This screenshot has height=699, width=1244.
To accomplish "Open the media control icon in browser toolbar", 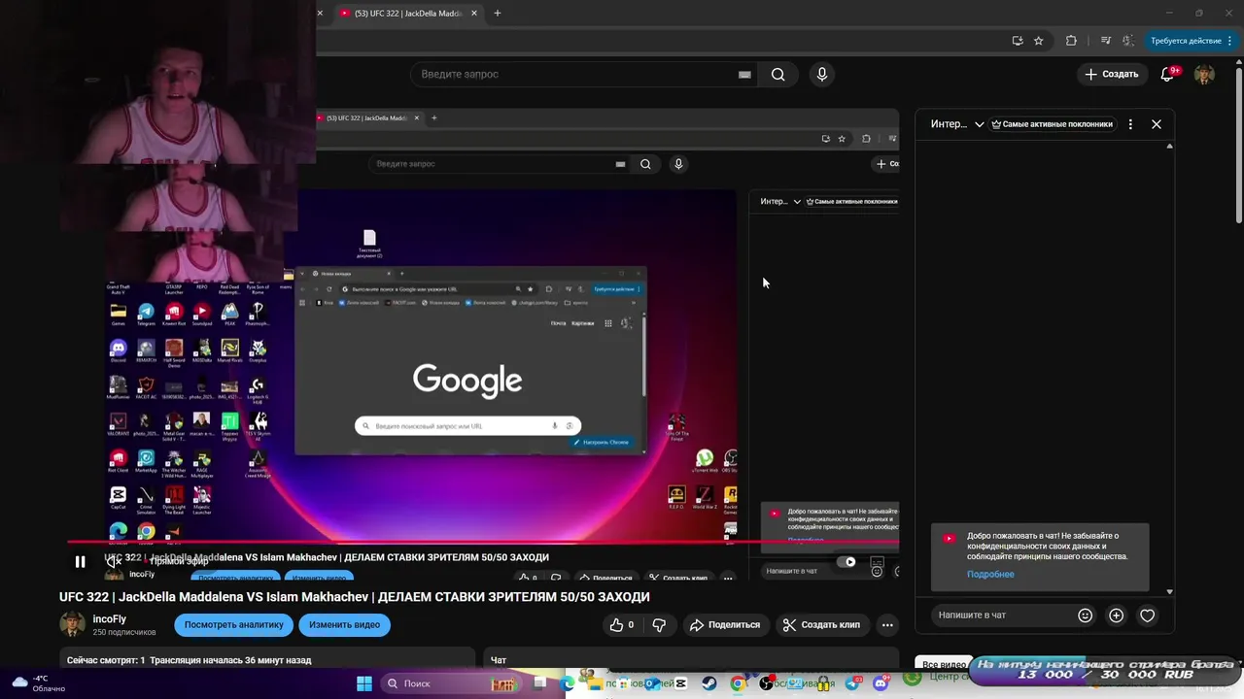I will coord(1106,41).
